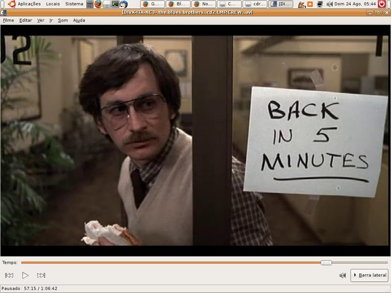Click the unplayed end of Tempo bar

(x=359, y=263)
